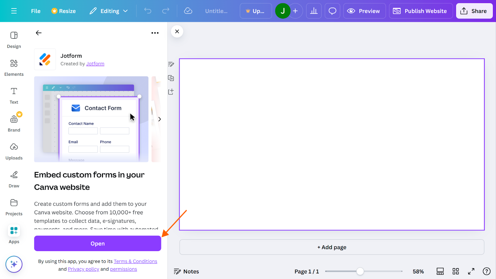Open the File menu
Viewport: 496px width, 279px height.
coord(35,11)
